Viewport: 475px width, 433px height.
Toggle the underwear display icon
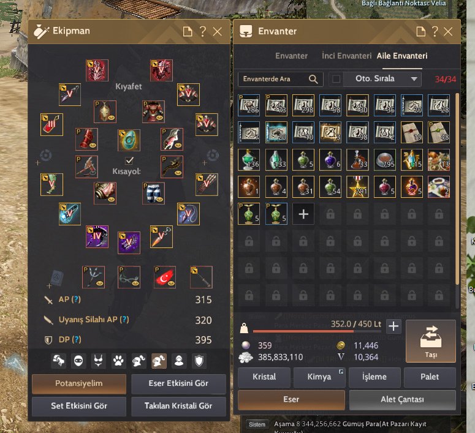tap(99, 361)
